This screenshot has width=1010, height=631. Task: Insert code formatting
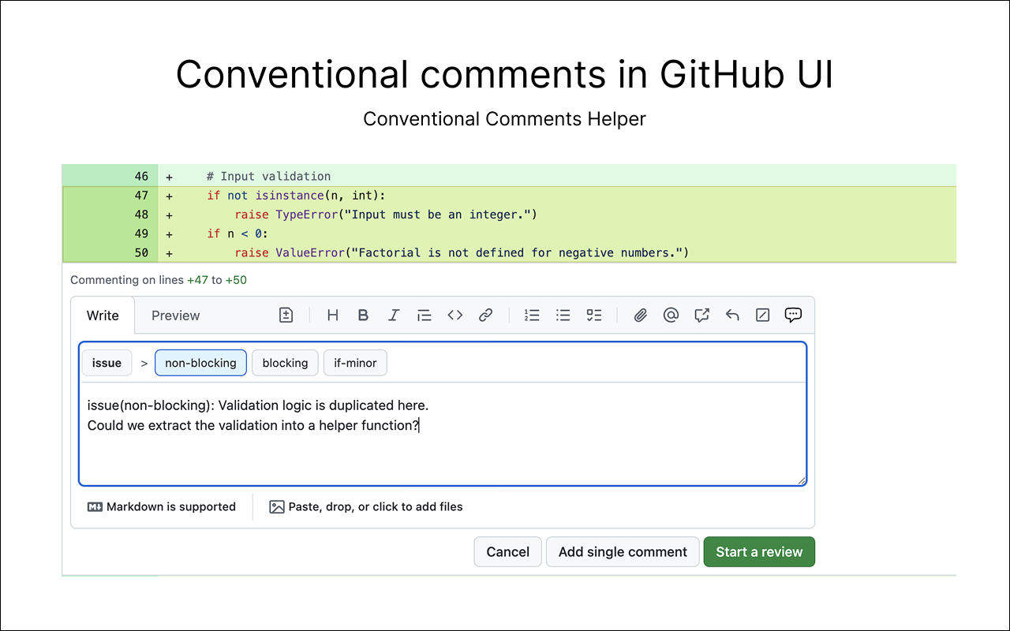pyautogui.click(x=455, y=315)
